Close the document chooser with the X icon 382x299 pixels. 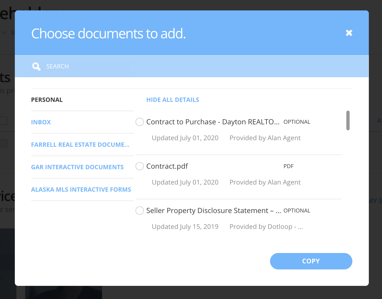point(349,33)
